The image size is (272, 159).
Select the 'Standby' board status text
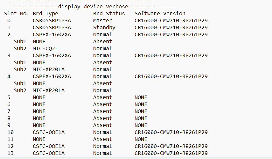pos(104,27)
